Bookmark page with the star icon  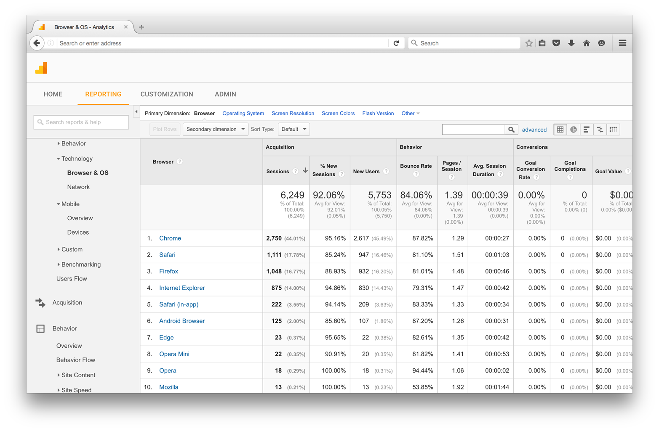coord(529,43)
